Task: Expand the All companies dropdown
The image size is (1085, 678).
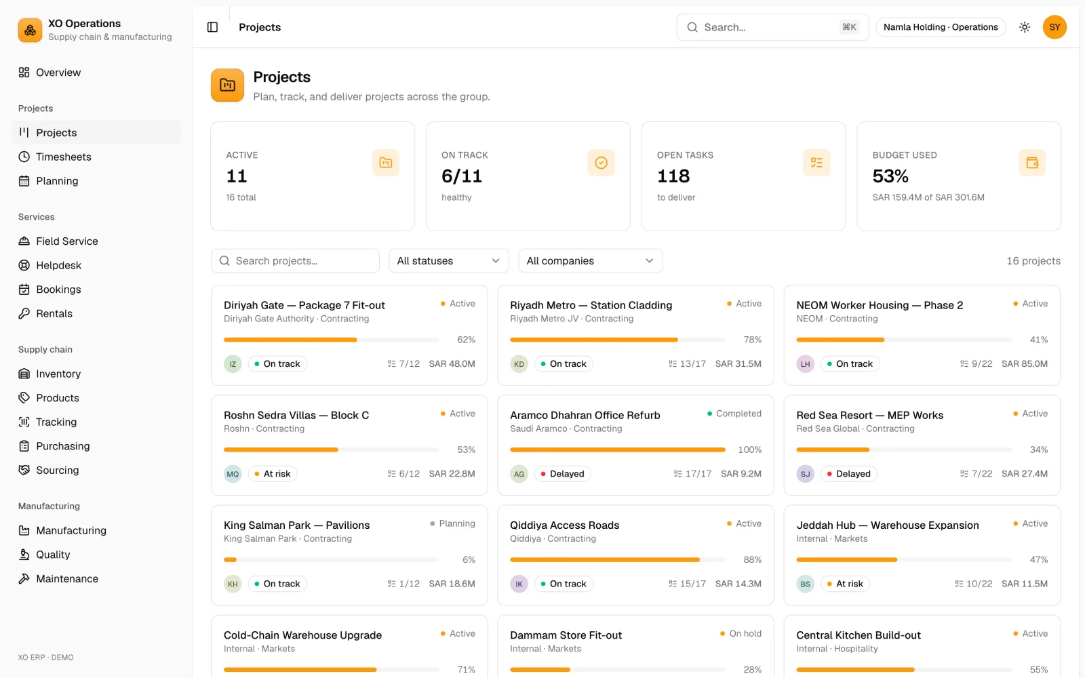Action: (591, 261)
